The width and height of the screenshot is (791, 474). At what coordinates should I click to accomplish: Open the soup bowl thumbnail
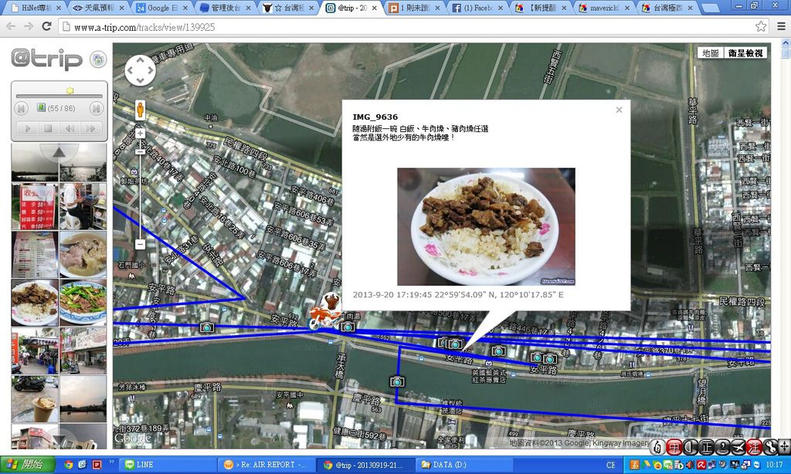pyautogui.click(x=83, y=255)
